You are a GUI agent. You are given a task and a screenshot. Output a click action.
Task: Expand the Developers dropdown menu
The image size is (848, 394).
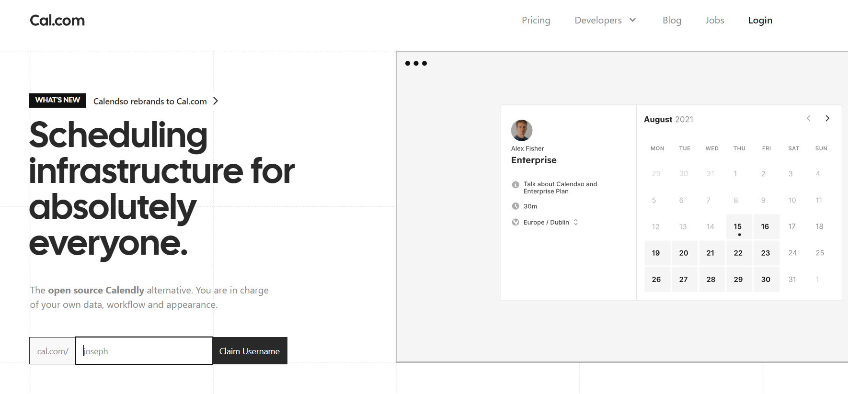[x=605, y=20]
